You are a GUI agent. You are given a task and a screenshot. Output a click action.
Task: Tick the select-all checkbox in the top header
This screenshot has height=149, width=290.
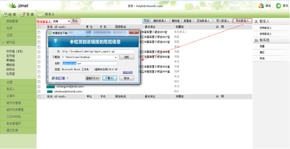click(39, 27)
